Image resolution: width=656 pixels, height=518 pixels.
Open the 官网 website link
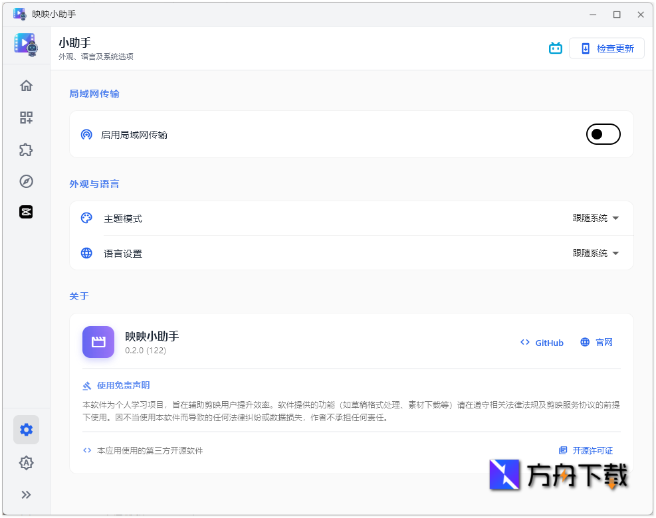[597, 343]
